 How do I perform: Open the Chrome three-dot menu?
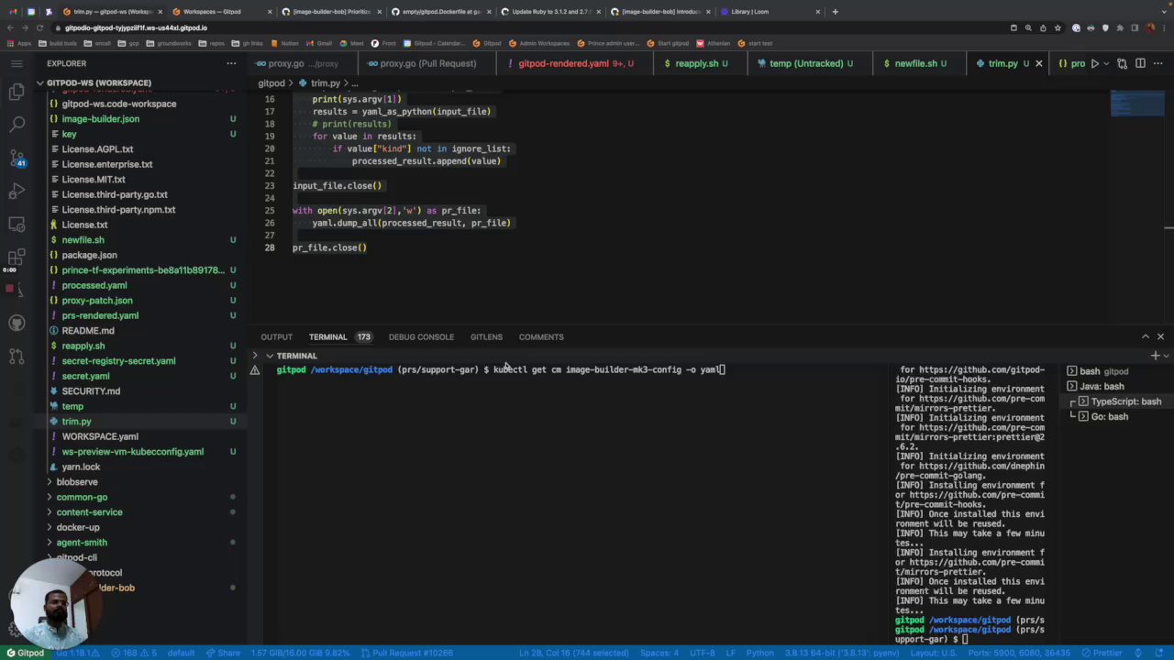point(1164,27)
